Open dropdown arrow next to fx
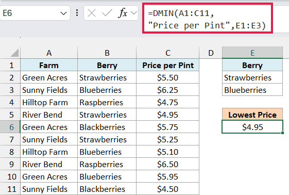289x195 pixels. click(x=134, y=13)
